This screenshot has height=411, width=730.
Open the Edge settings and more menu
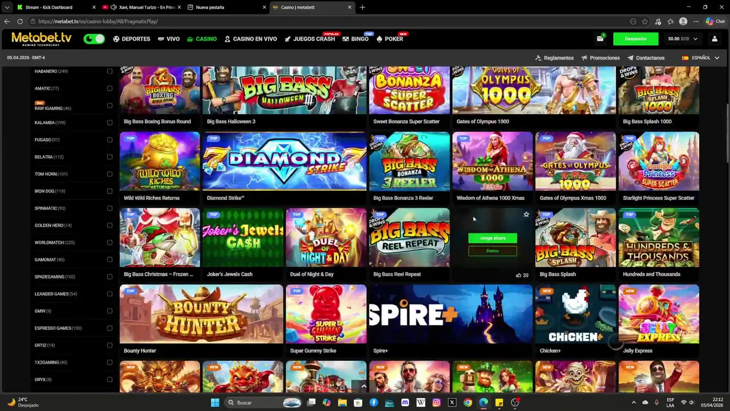tap(696, 22)
